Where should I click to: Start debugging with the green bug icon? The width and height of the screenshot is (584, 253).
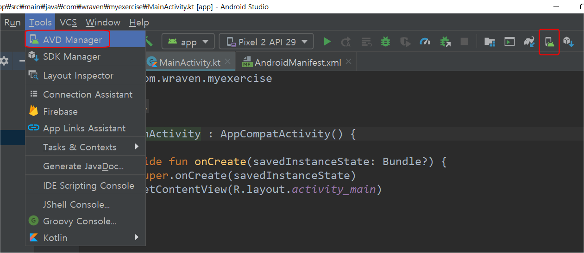click(x=385, y=42)
